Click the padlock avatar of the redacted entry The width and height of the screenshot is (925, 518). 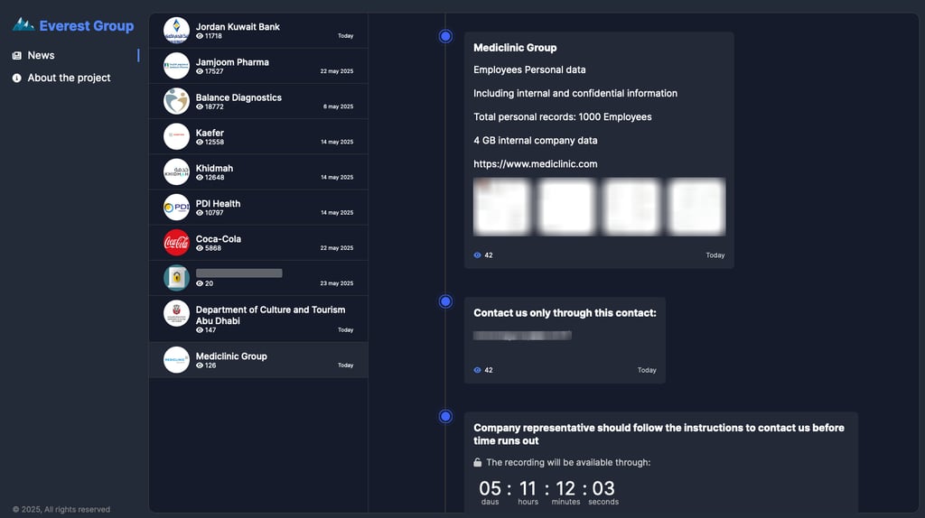click(x=176, y=278)
